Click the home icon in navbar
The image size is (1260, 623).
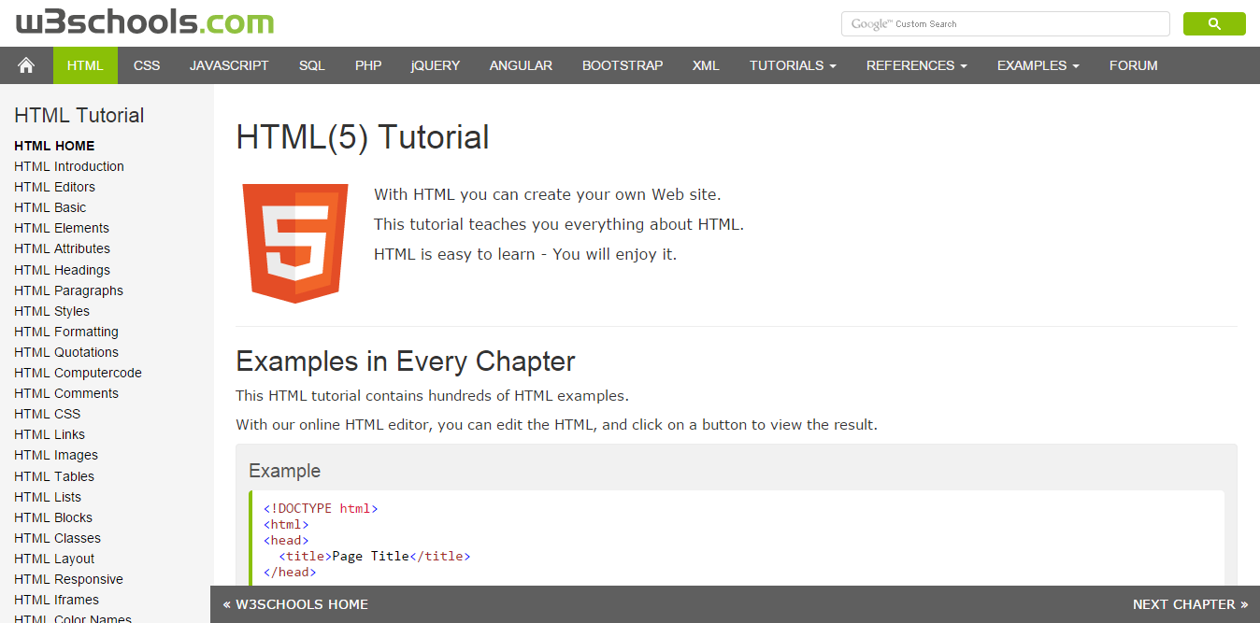[26, 65]
